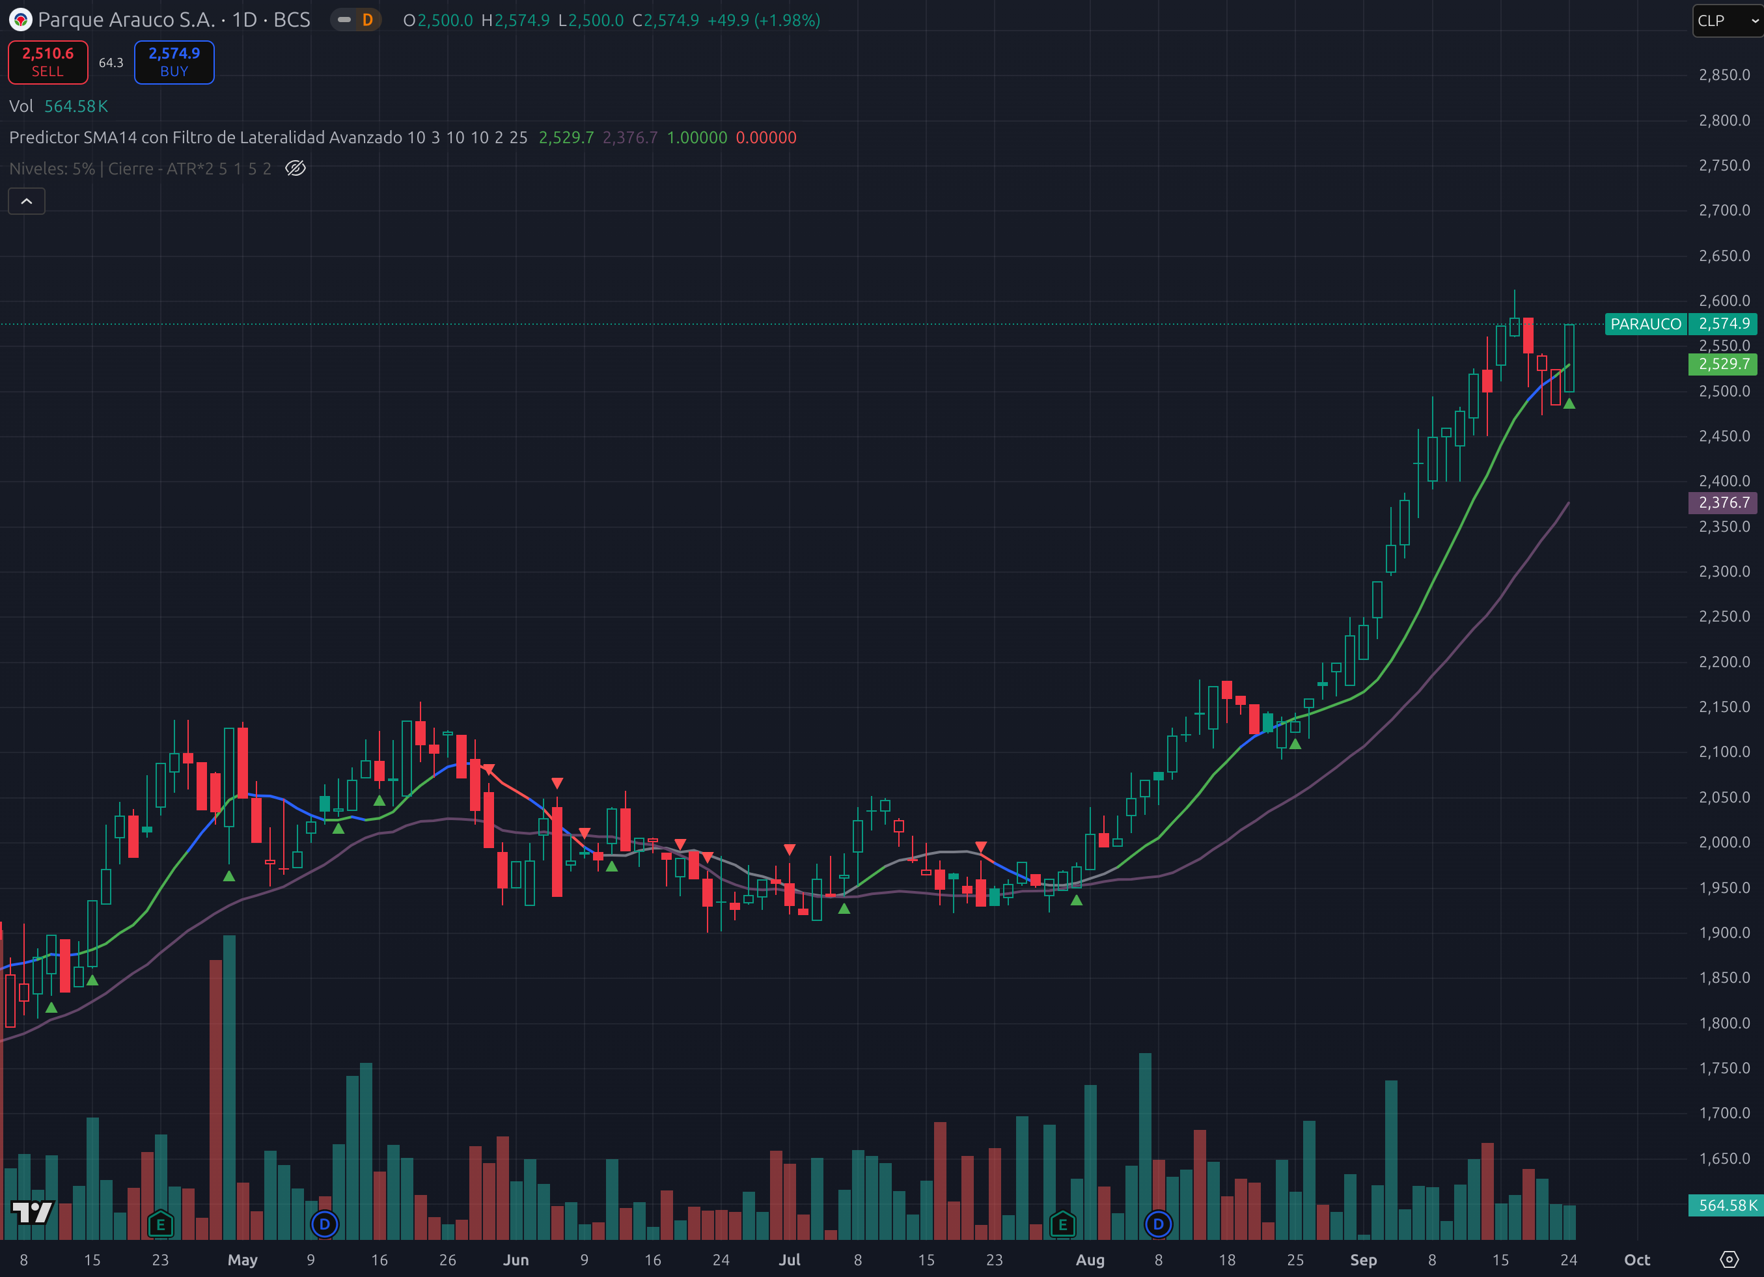
Task: Click the Vol indicator legend label
Action: pos(21,107)
